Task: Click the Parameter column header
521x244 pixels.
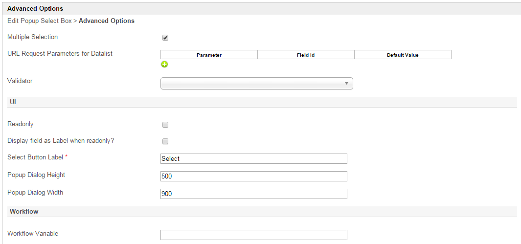Action: pos(209,55)
